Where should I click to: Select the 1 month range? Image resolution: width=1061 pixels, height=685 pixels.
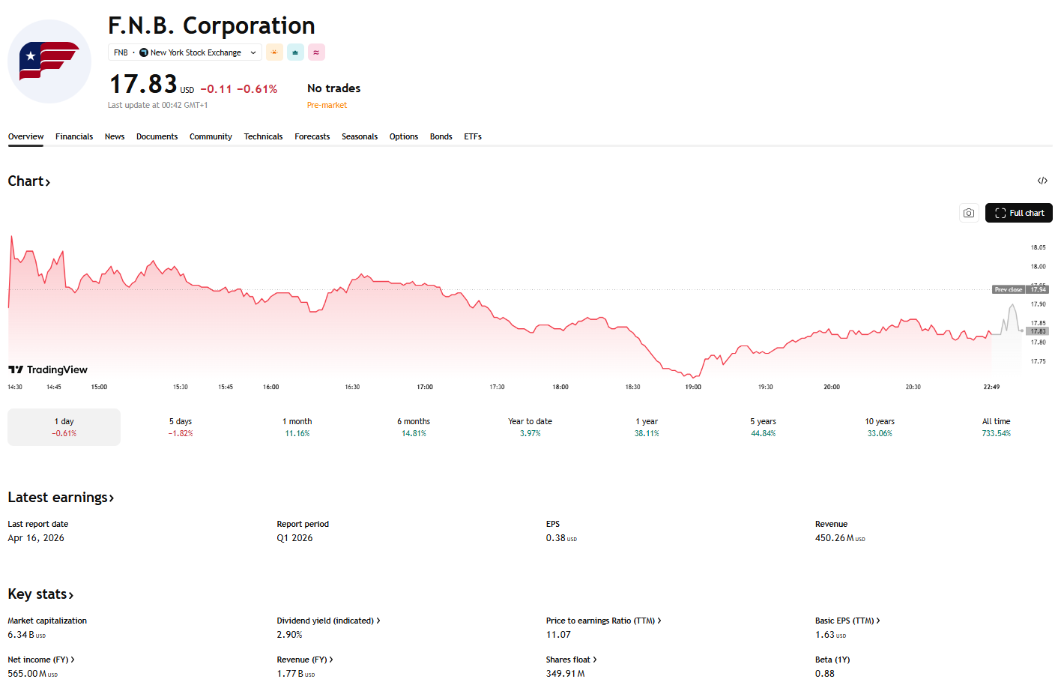tap(297, 427)
